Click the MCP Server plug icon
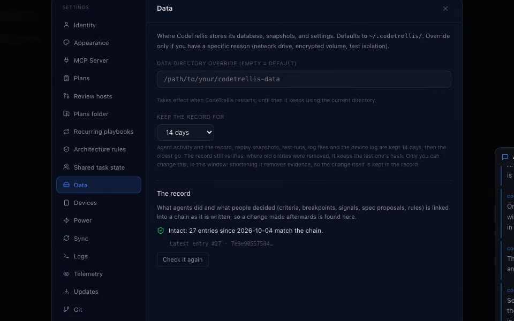This screenshot has width=514, height=321. (66, 60)
